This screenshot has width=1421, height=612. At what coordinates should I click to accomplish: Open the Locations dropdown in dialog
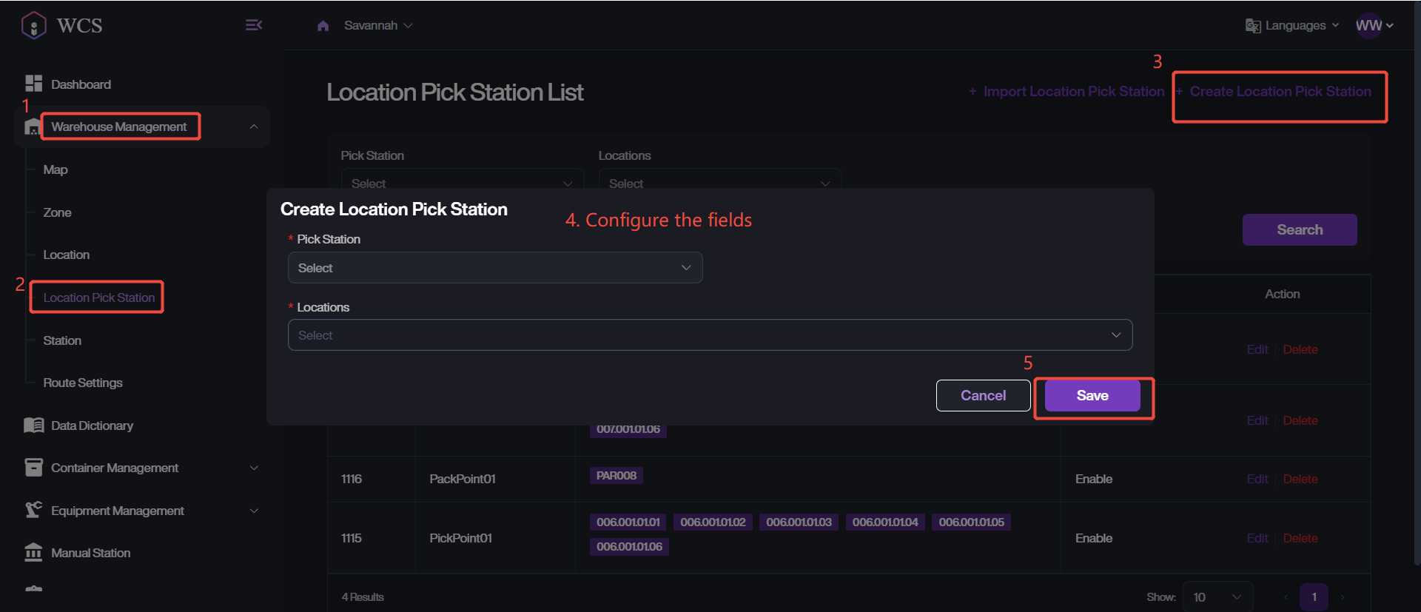tap(709, 335)
